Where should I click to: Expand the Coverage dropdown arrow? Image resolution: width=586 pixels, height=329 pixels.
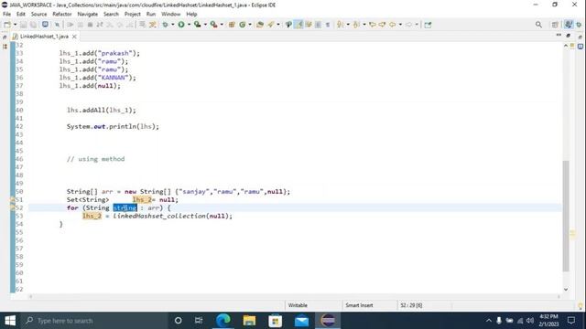[x=205, y=25]
